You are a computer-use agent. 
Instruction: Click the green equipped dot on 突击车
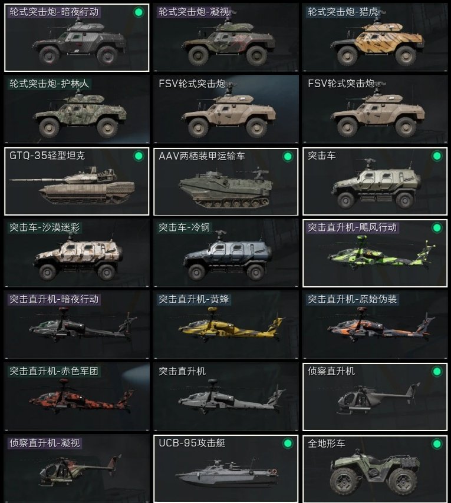[x=437, y=156]
